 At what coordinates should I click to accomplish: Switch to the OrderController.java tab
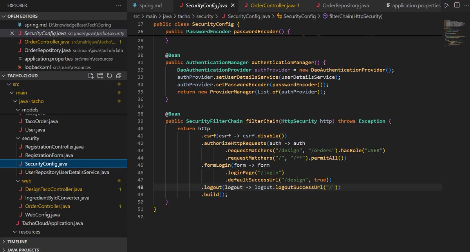(x=275, y=5)
